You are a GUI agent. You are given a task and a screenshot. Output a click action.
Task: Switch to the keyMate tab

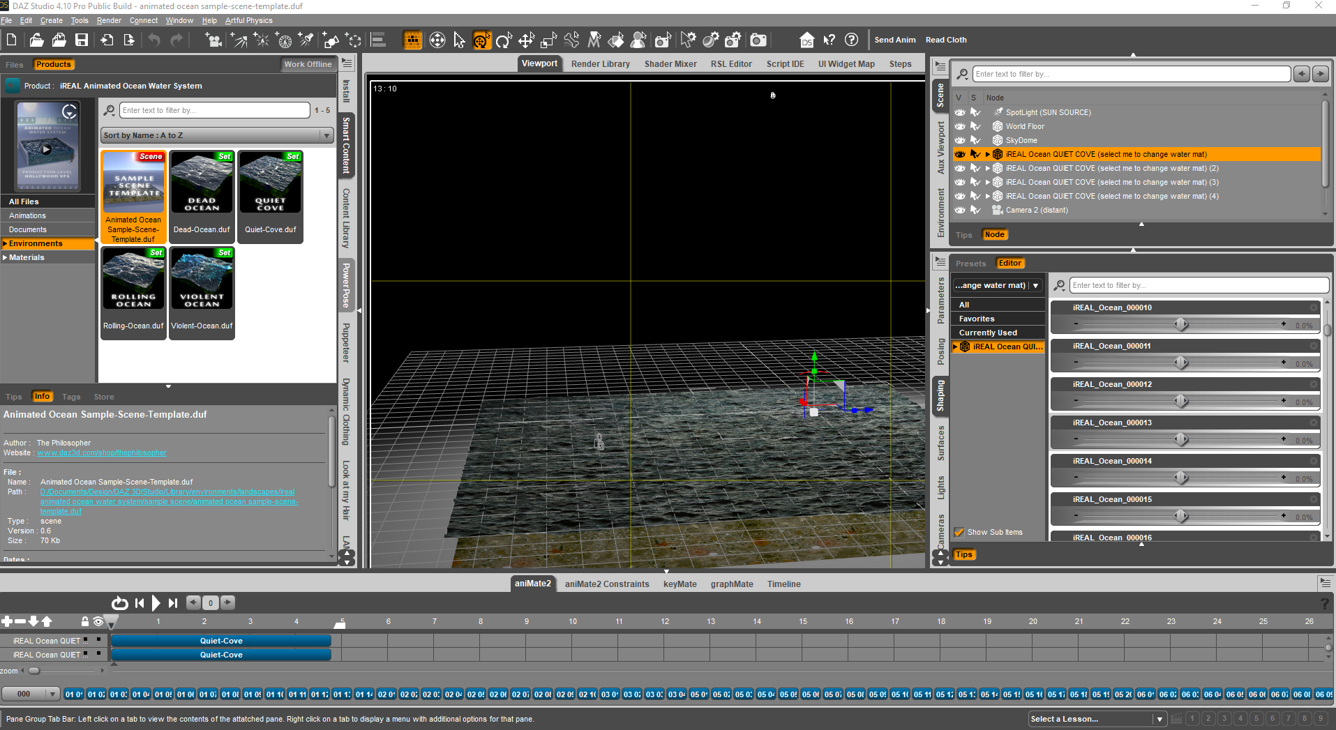pyautogui.click(x=680, y=584)
